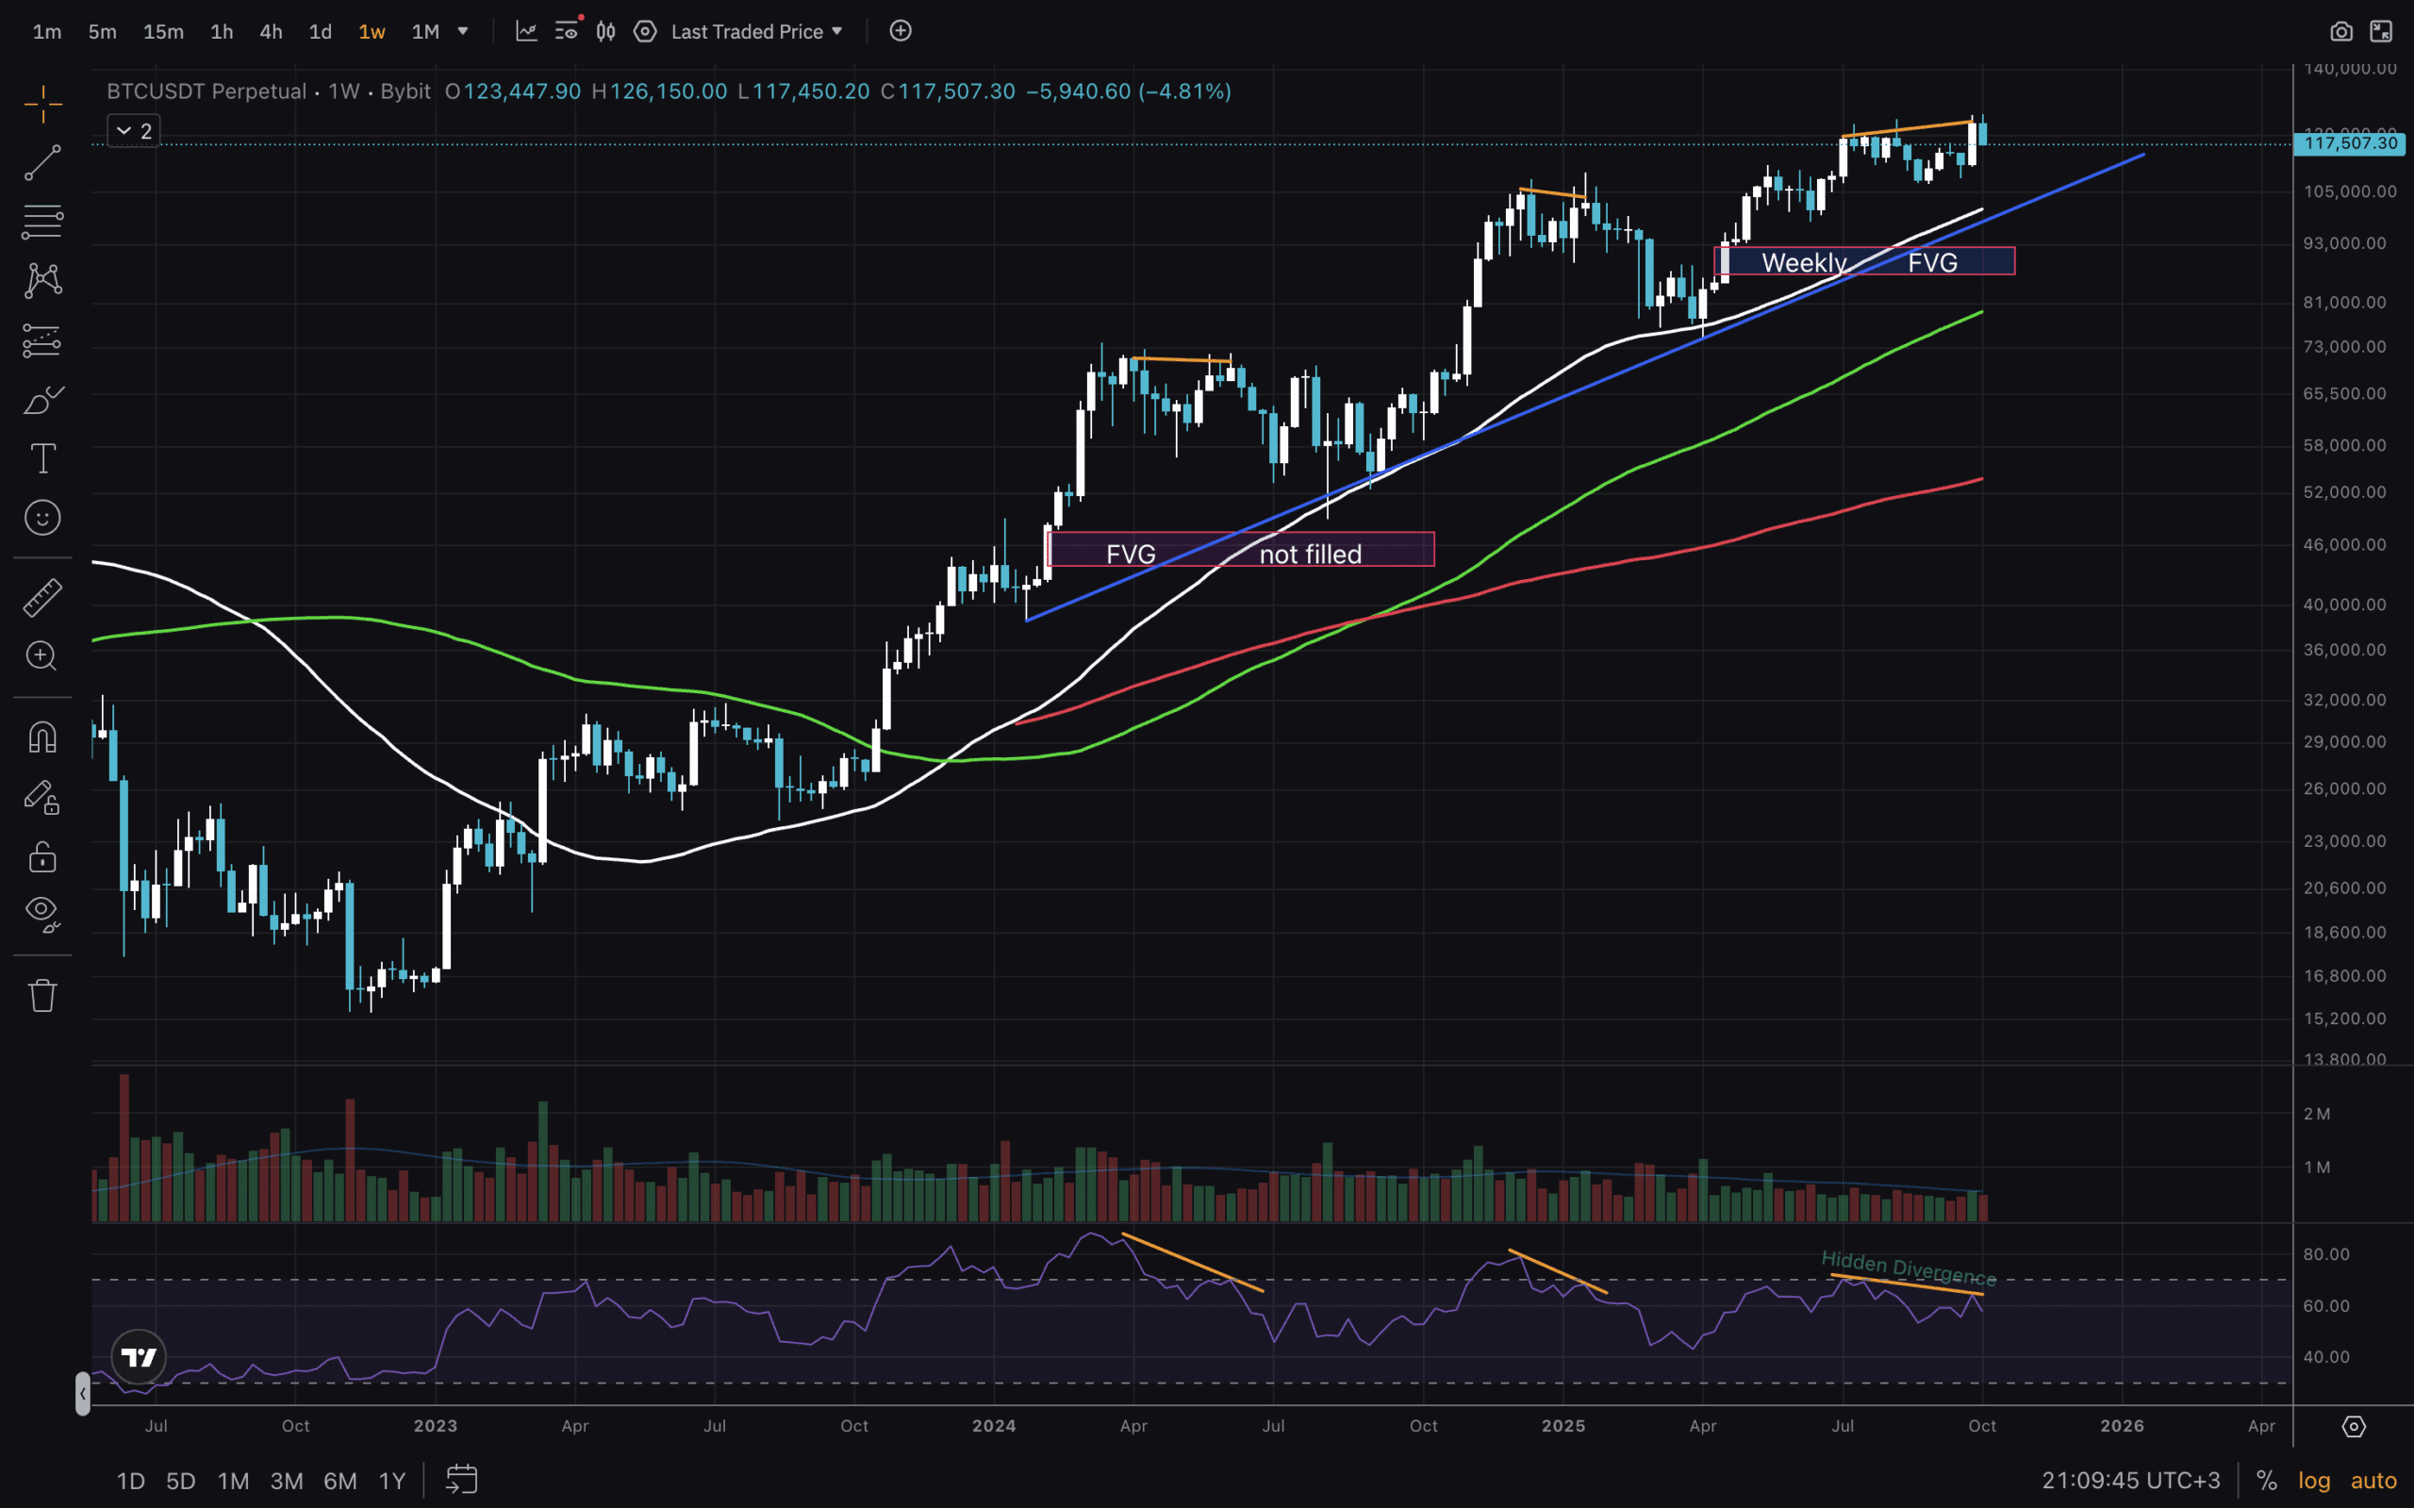This screenshot has width=2414, height=1508.
Task: Toggle magnet mode snapping
Action: click(41, 737)
